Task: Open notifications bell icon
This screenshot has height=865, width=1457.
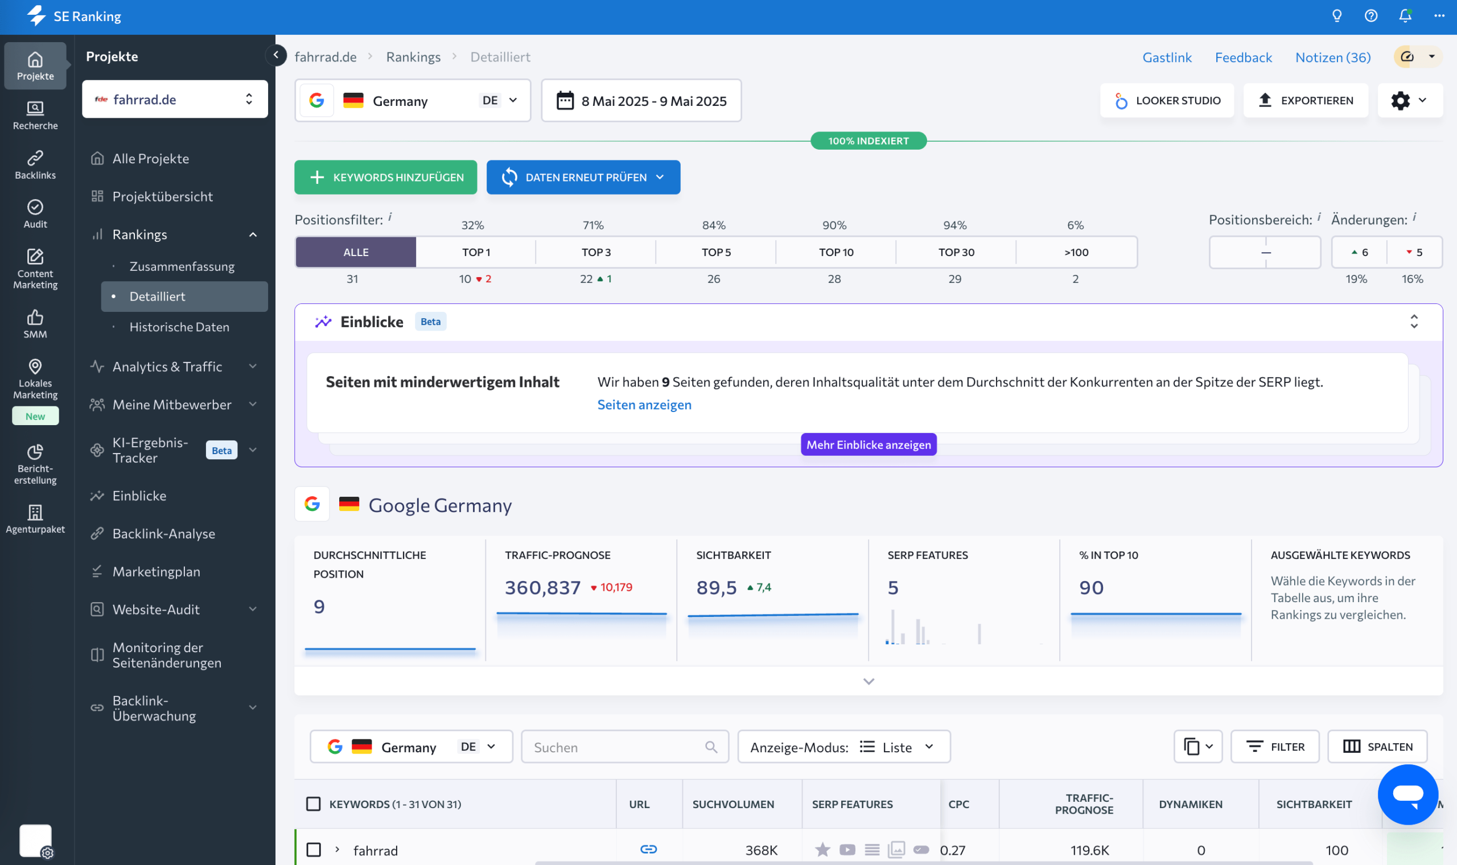Action: [x=1405, y=17]
